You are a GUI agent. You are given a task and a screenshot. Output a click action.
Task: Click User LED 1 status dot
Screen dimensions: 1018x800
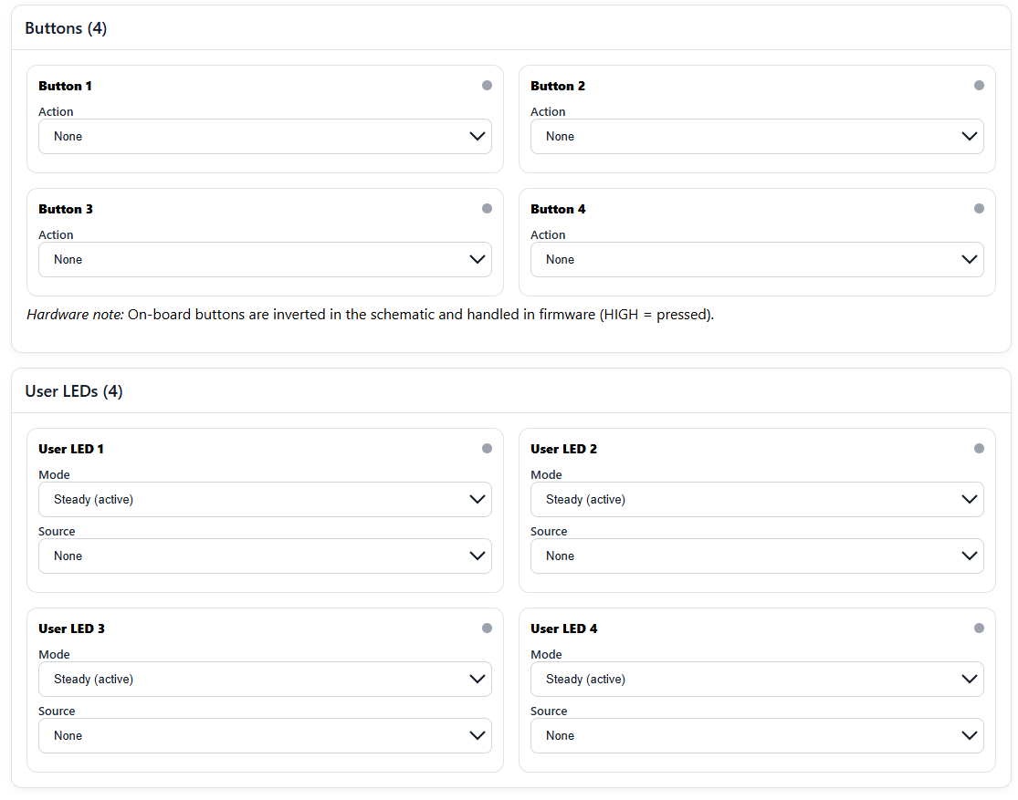(487, 448)
